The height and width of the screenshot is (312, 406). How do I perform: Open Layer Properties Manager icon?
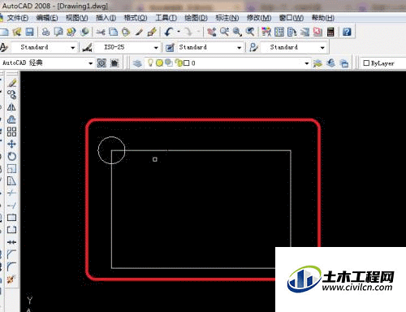pyautogui.click(x=137, y=63)
